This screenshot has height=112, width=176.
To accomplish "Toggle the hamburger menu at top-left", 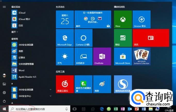I will 4,7.
